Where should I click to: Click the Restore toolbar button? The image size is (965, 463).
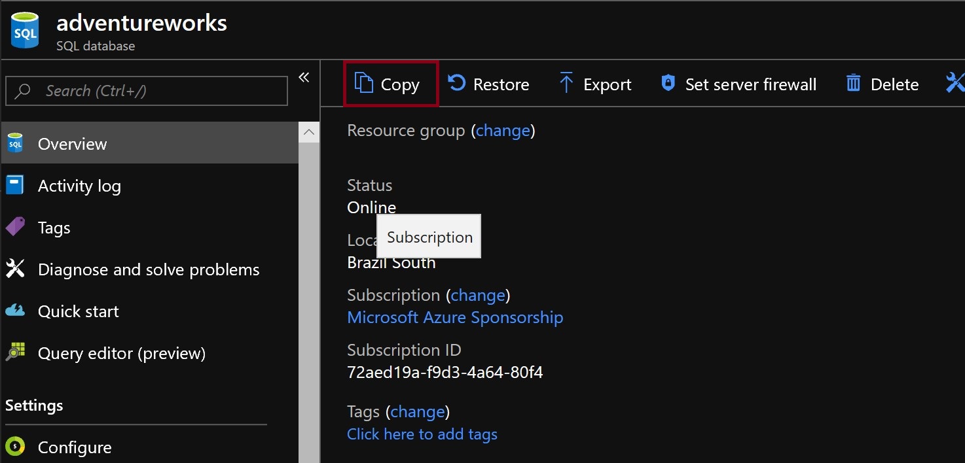pos(488,84)
